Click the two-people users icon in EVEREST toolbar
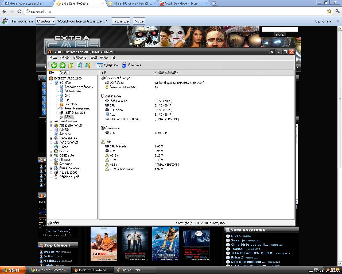 pyautogui.click(x=87, y=65)
